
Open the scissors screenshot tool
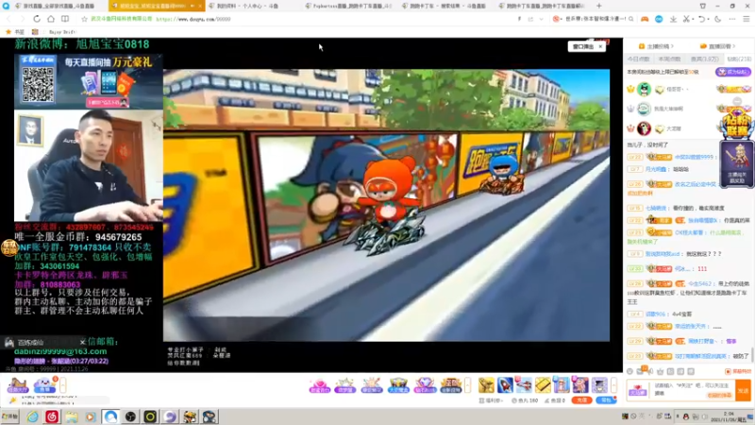pyautogui.click(x=686, y=19)
